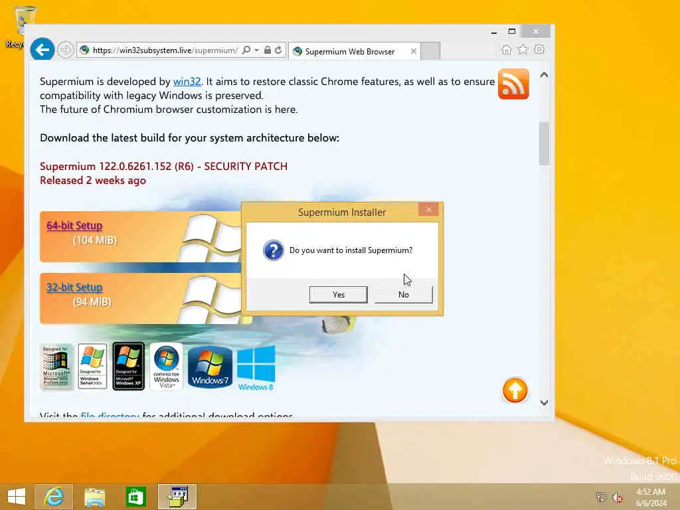Click the muted volume tray icon

pyautogui.click(x=617, y=497)
